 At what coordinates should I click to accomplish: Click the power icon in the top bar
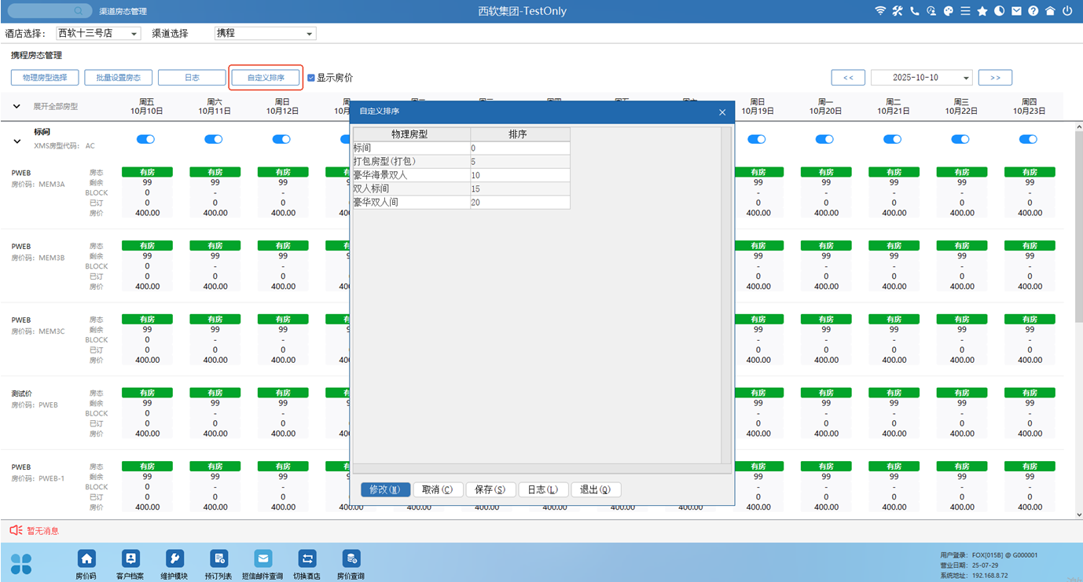[1067, 11]
